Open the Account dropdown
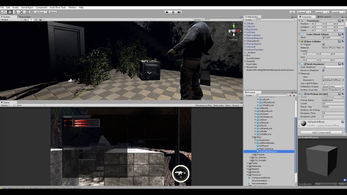 point(304,12)
